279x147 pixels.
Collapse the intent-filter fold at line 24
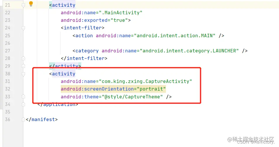(23, 28)
